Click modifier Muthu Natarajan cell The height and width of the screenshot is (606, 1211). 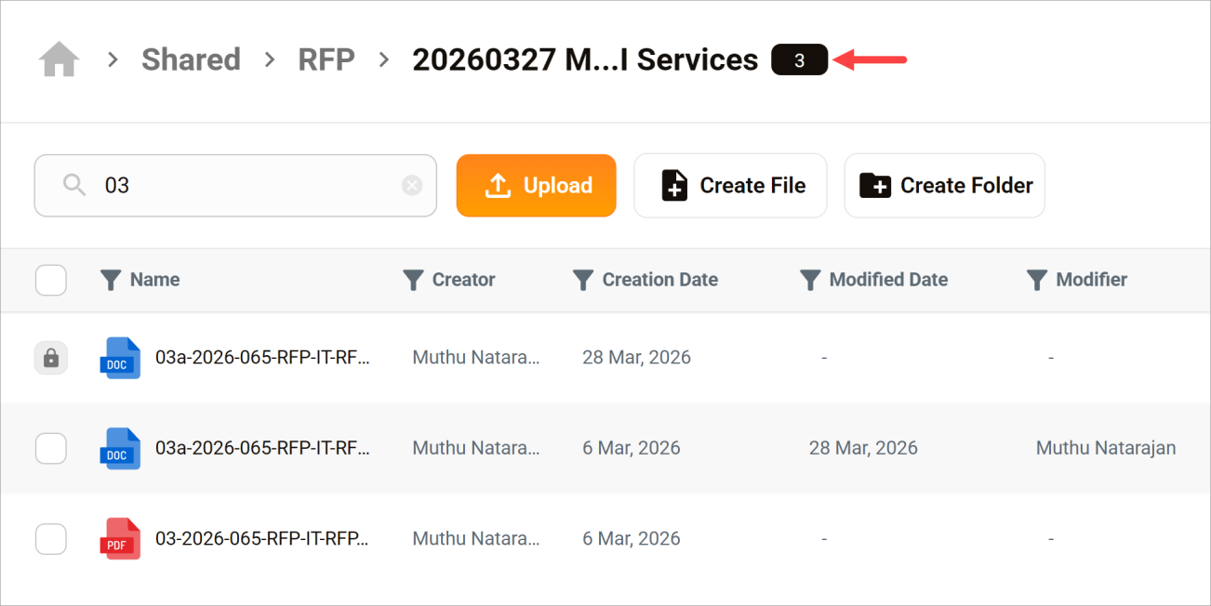point(1106,448)
